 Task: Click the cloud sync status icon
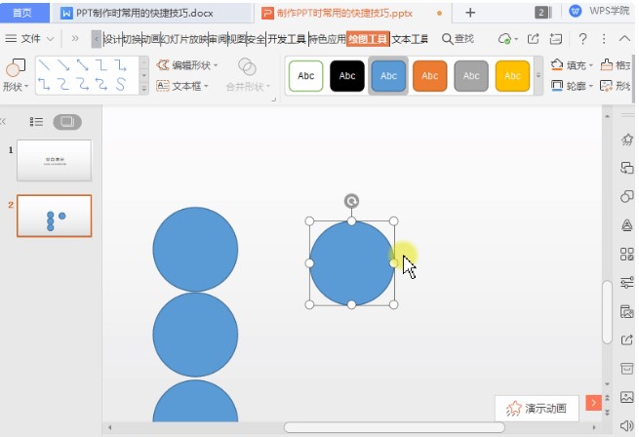pyautogui.click(x=505, y=39)
